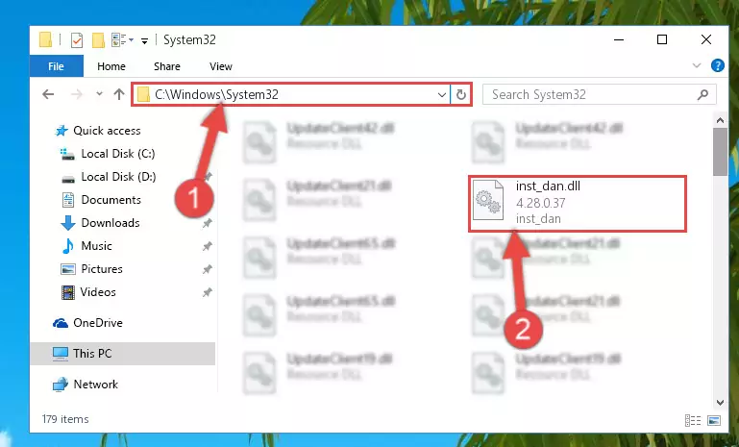Expand address bar history dropdown
This screenshot has height=447, width=739.
click(442, 95)
